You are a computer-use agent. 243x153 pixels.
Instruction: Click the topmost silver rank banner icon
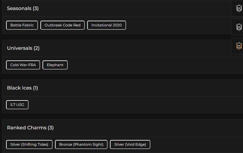pos(239,8)
